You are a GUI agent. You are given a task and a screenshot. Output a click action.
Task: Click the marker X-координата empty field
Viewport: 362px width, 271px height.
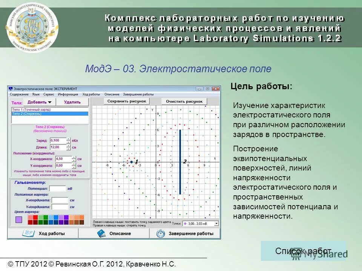[60, 200]
